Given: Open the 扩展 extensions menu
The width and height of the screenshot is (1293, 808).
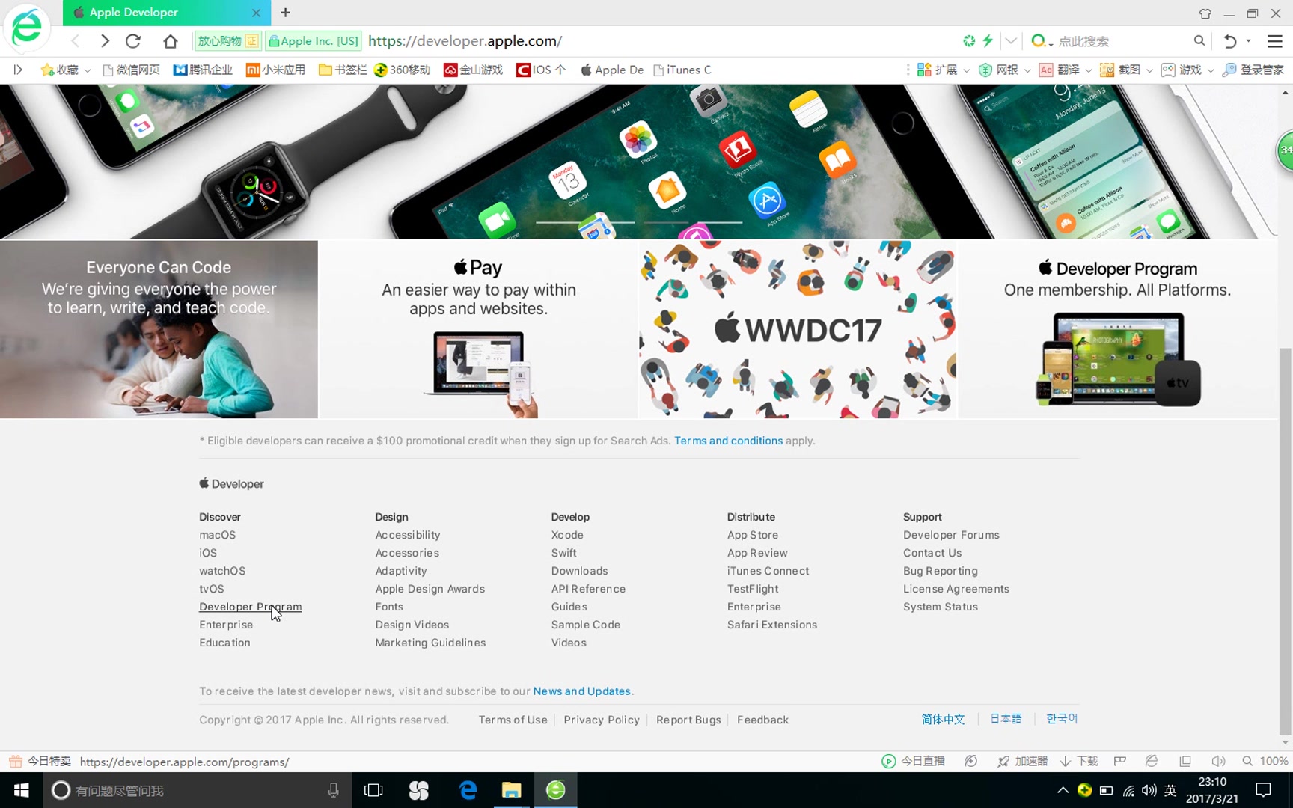Looking at the screenshot, I should pos(943,70).
